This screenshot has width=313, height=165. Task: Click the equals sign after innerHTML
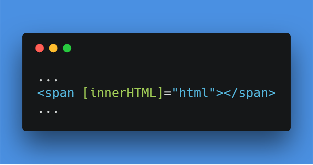[168, 93]
